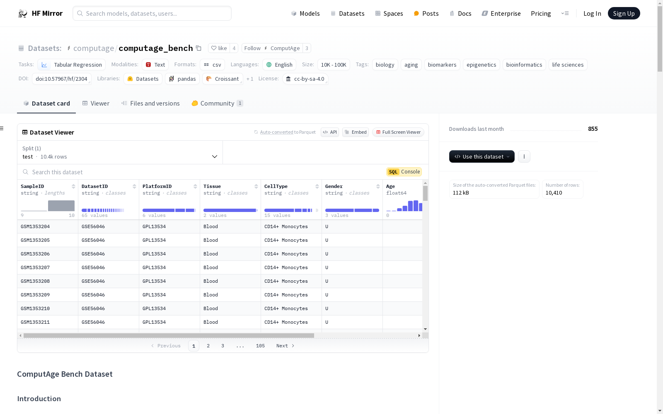Select the CellType cell in row GSM1353207
The image size is (663, 414).
point(291,267)
